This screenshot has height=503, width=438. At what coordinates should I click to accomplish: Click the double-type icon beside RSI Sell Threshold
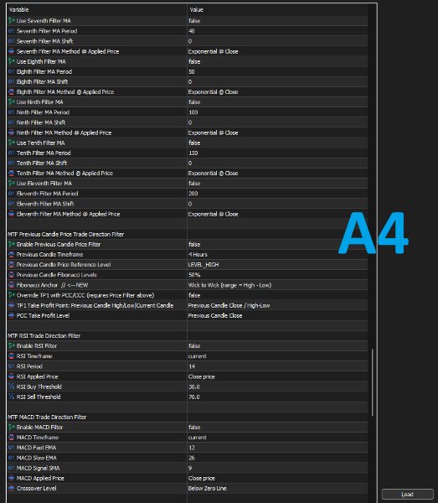click(x=12, y=397)
